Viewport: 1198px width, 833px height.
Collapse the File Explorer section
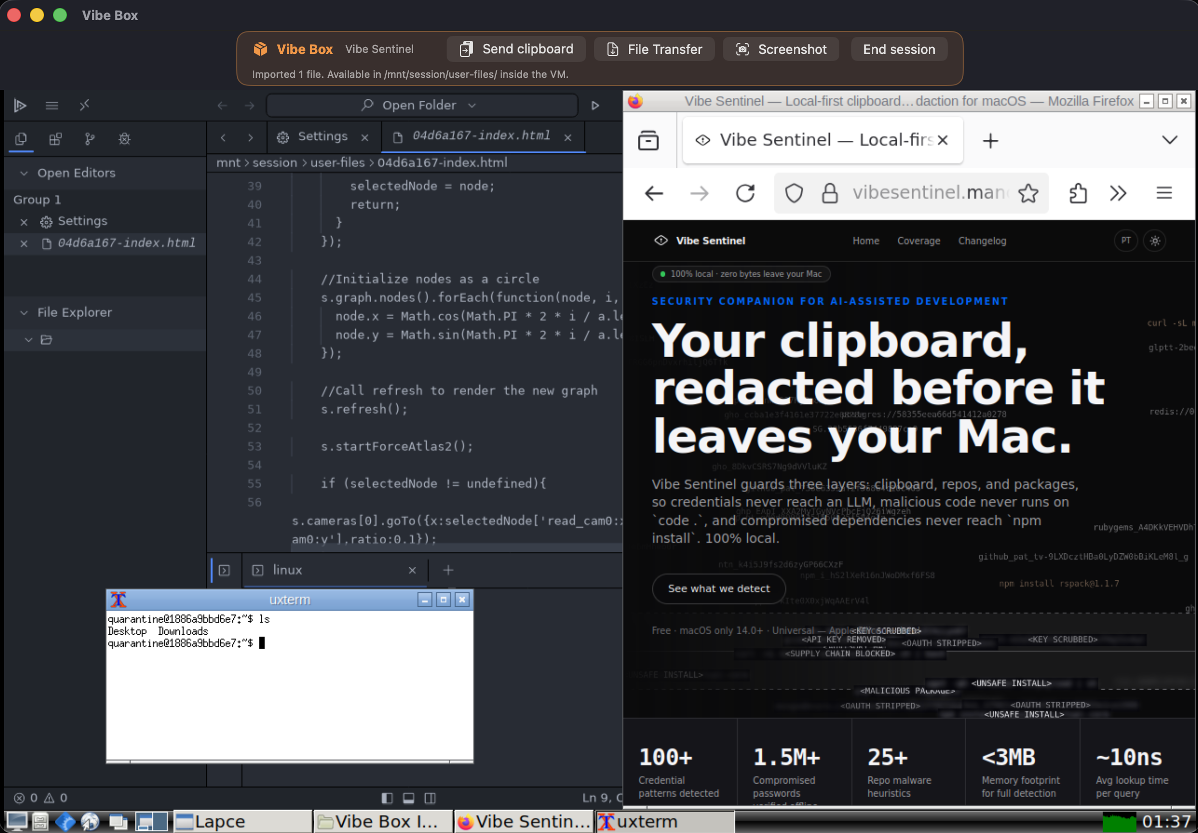pyautogui.click(x=23, y=313)
